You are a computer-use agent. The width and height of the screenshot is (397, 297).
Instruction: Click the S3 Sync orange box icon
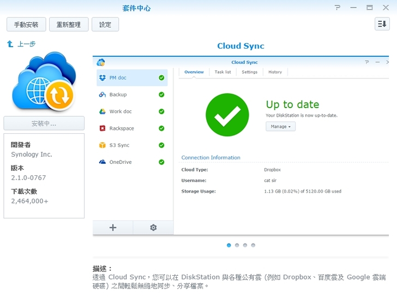tap(103, 145)
